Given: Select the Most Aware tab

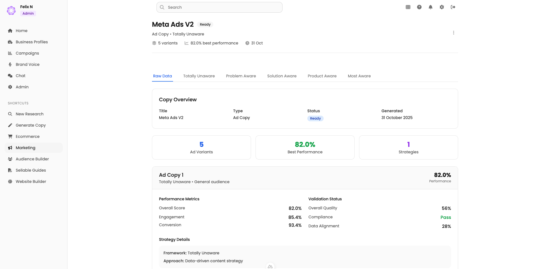Looking at the screenshot, I should [x=359, y=76].
